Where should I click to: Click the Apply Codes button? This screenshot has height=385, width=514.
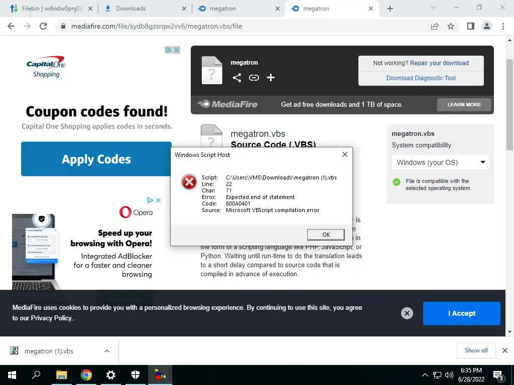tap(96, 159)
